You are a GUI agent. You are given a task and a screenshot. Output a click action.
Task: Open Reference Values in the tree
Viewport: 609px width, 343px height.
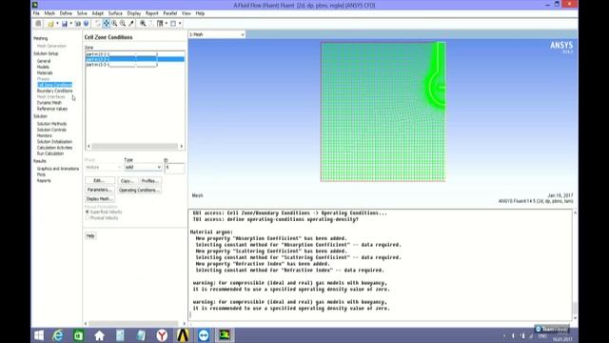[52, 109]
